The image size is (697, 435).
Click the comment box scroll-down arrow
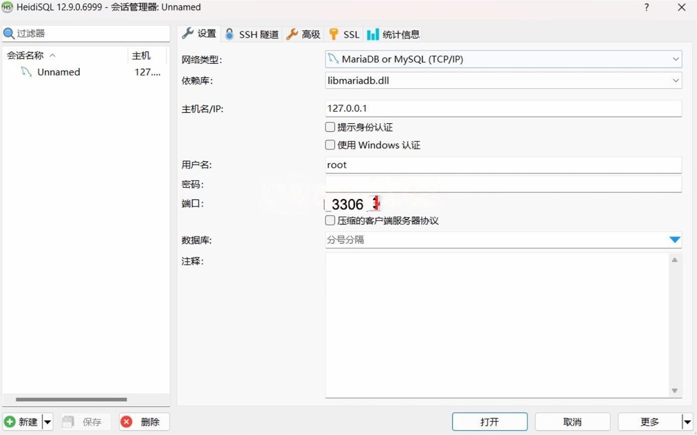click(x=675, y=390)
